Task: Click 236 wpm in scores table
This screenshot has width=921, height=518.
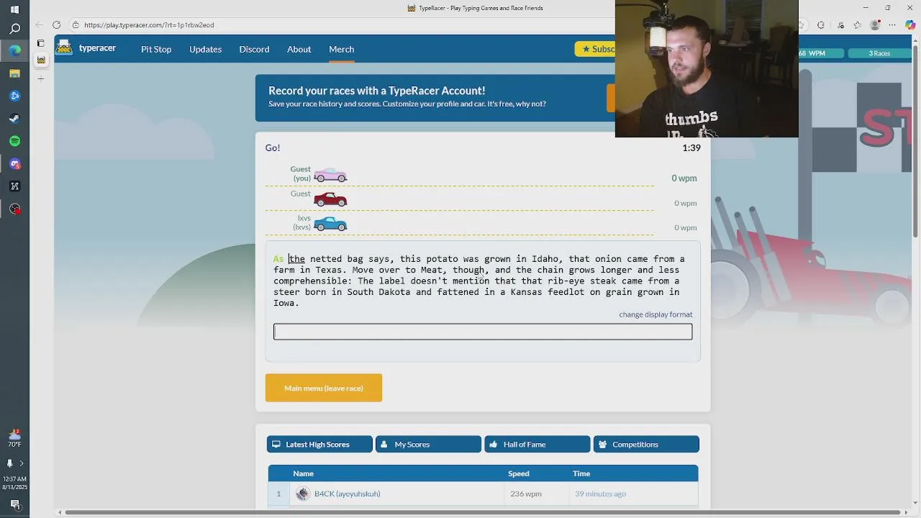Action: (x=525, y=494)
